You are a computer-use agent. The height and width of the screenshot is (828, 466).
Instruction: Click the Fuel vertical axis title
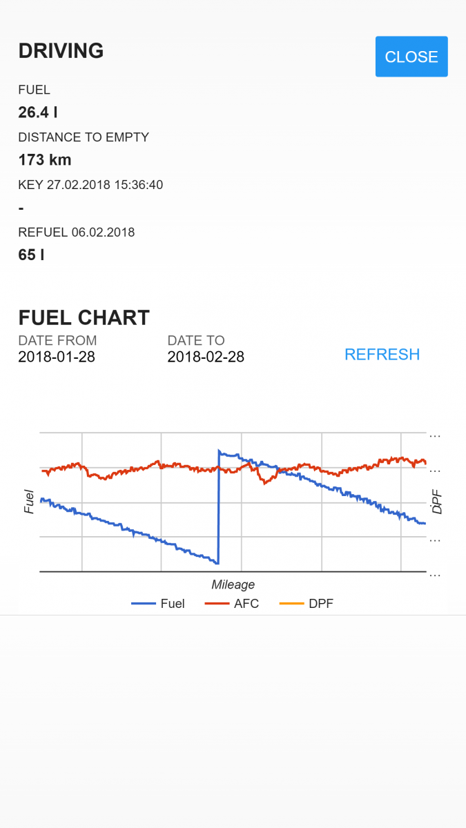(29, 502)
